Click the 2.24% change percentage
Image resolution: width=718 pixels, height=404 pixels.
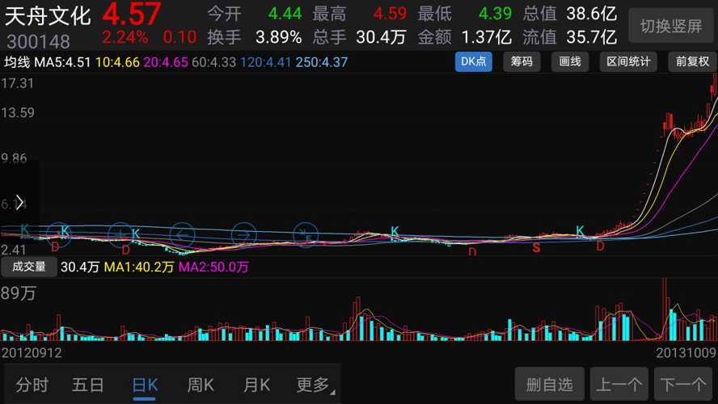pos(125,37)
